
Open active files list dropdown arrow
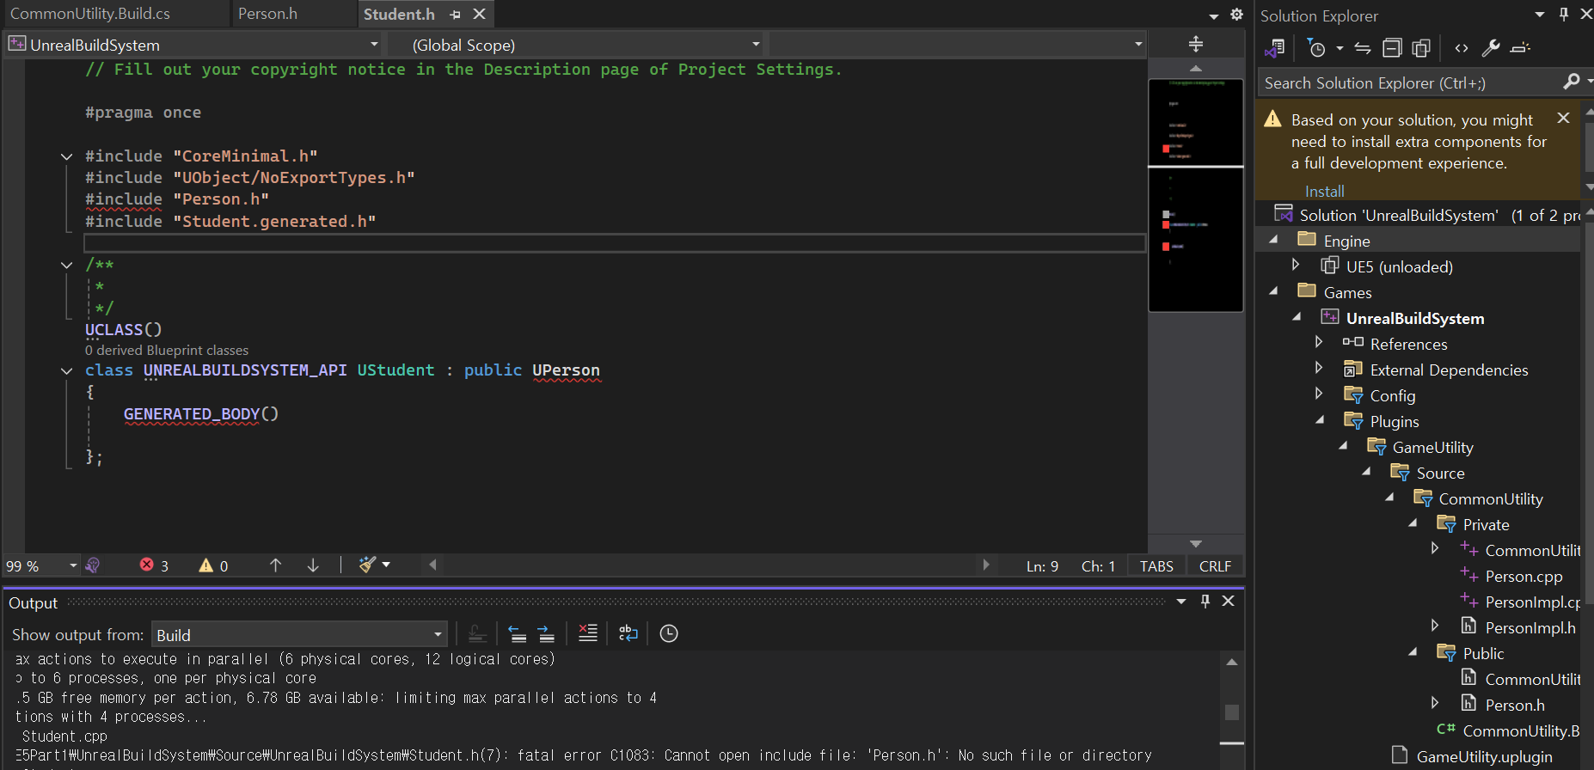[1214, 15]
